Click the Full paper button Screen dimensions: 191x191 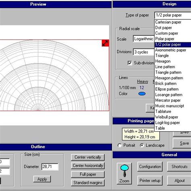(88, 174)
